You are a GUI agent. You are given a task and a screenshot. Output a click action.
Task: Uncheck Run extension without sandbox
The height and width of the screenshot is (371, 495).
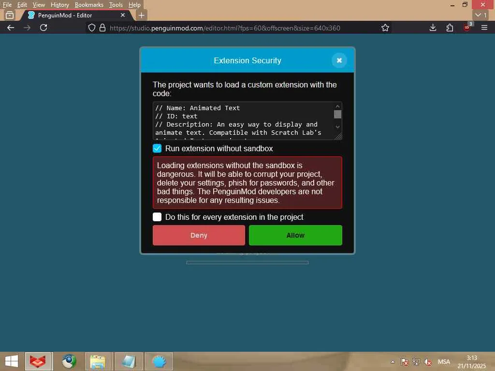pos(157,148)
